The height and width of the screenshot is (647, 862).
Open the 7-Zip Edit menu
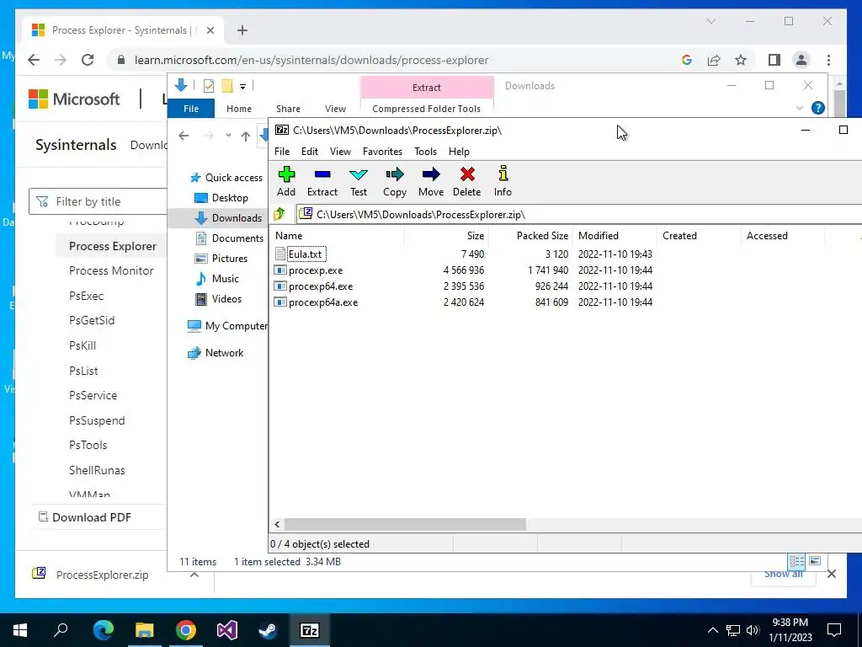[x=310, y=152]
